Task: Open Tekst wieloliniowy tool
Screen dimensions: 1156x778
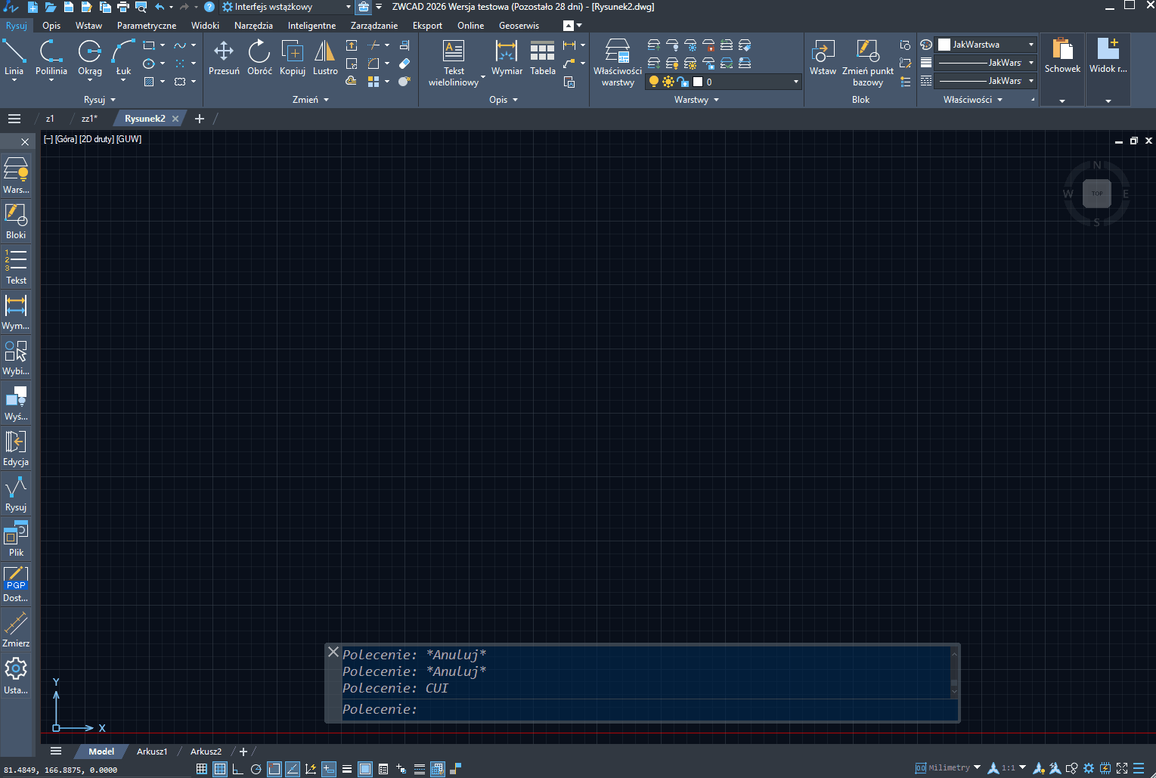Action: 454,64
